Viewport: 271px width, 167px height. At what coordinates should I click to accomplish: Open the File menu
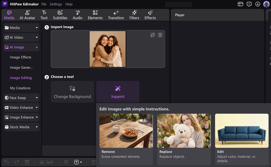pyautogui.click(x=44, y=4)
